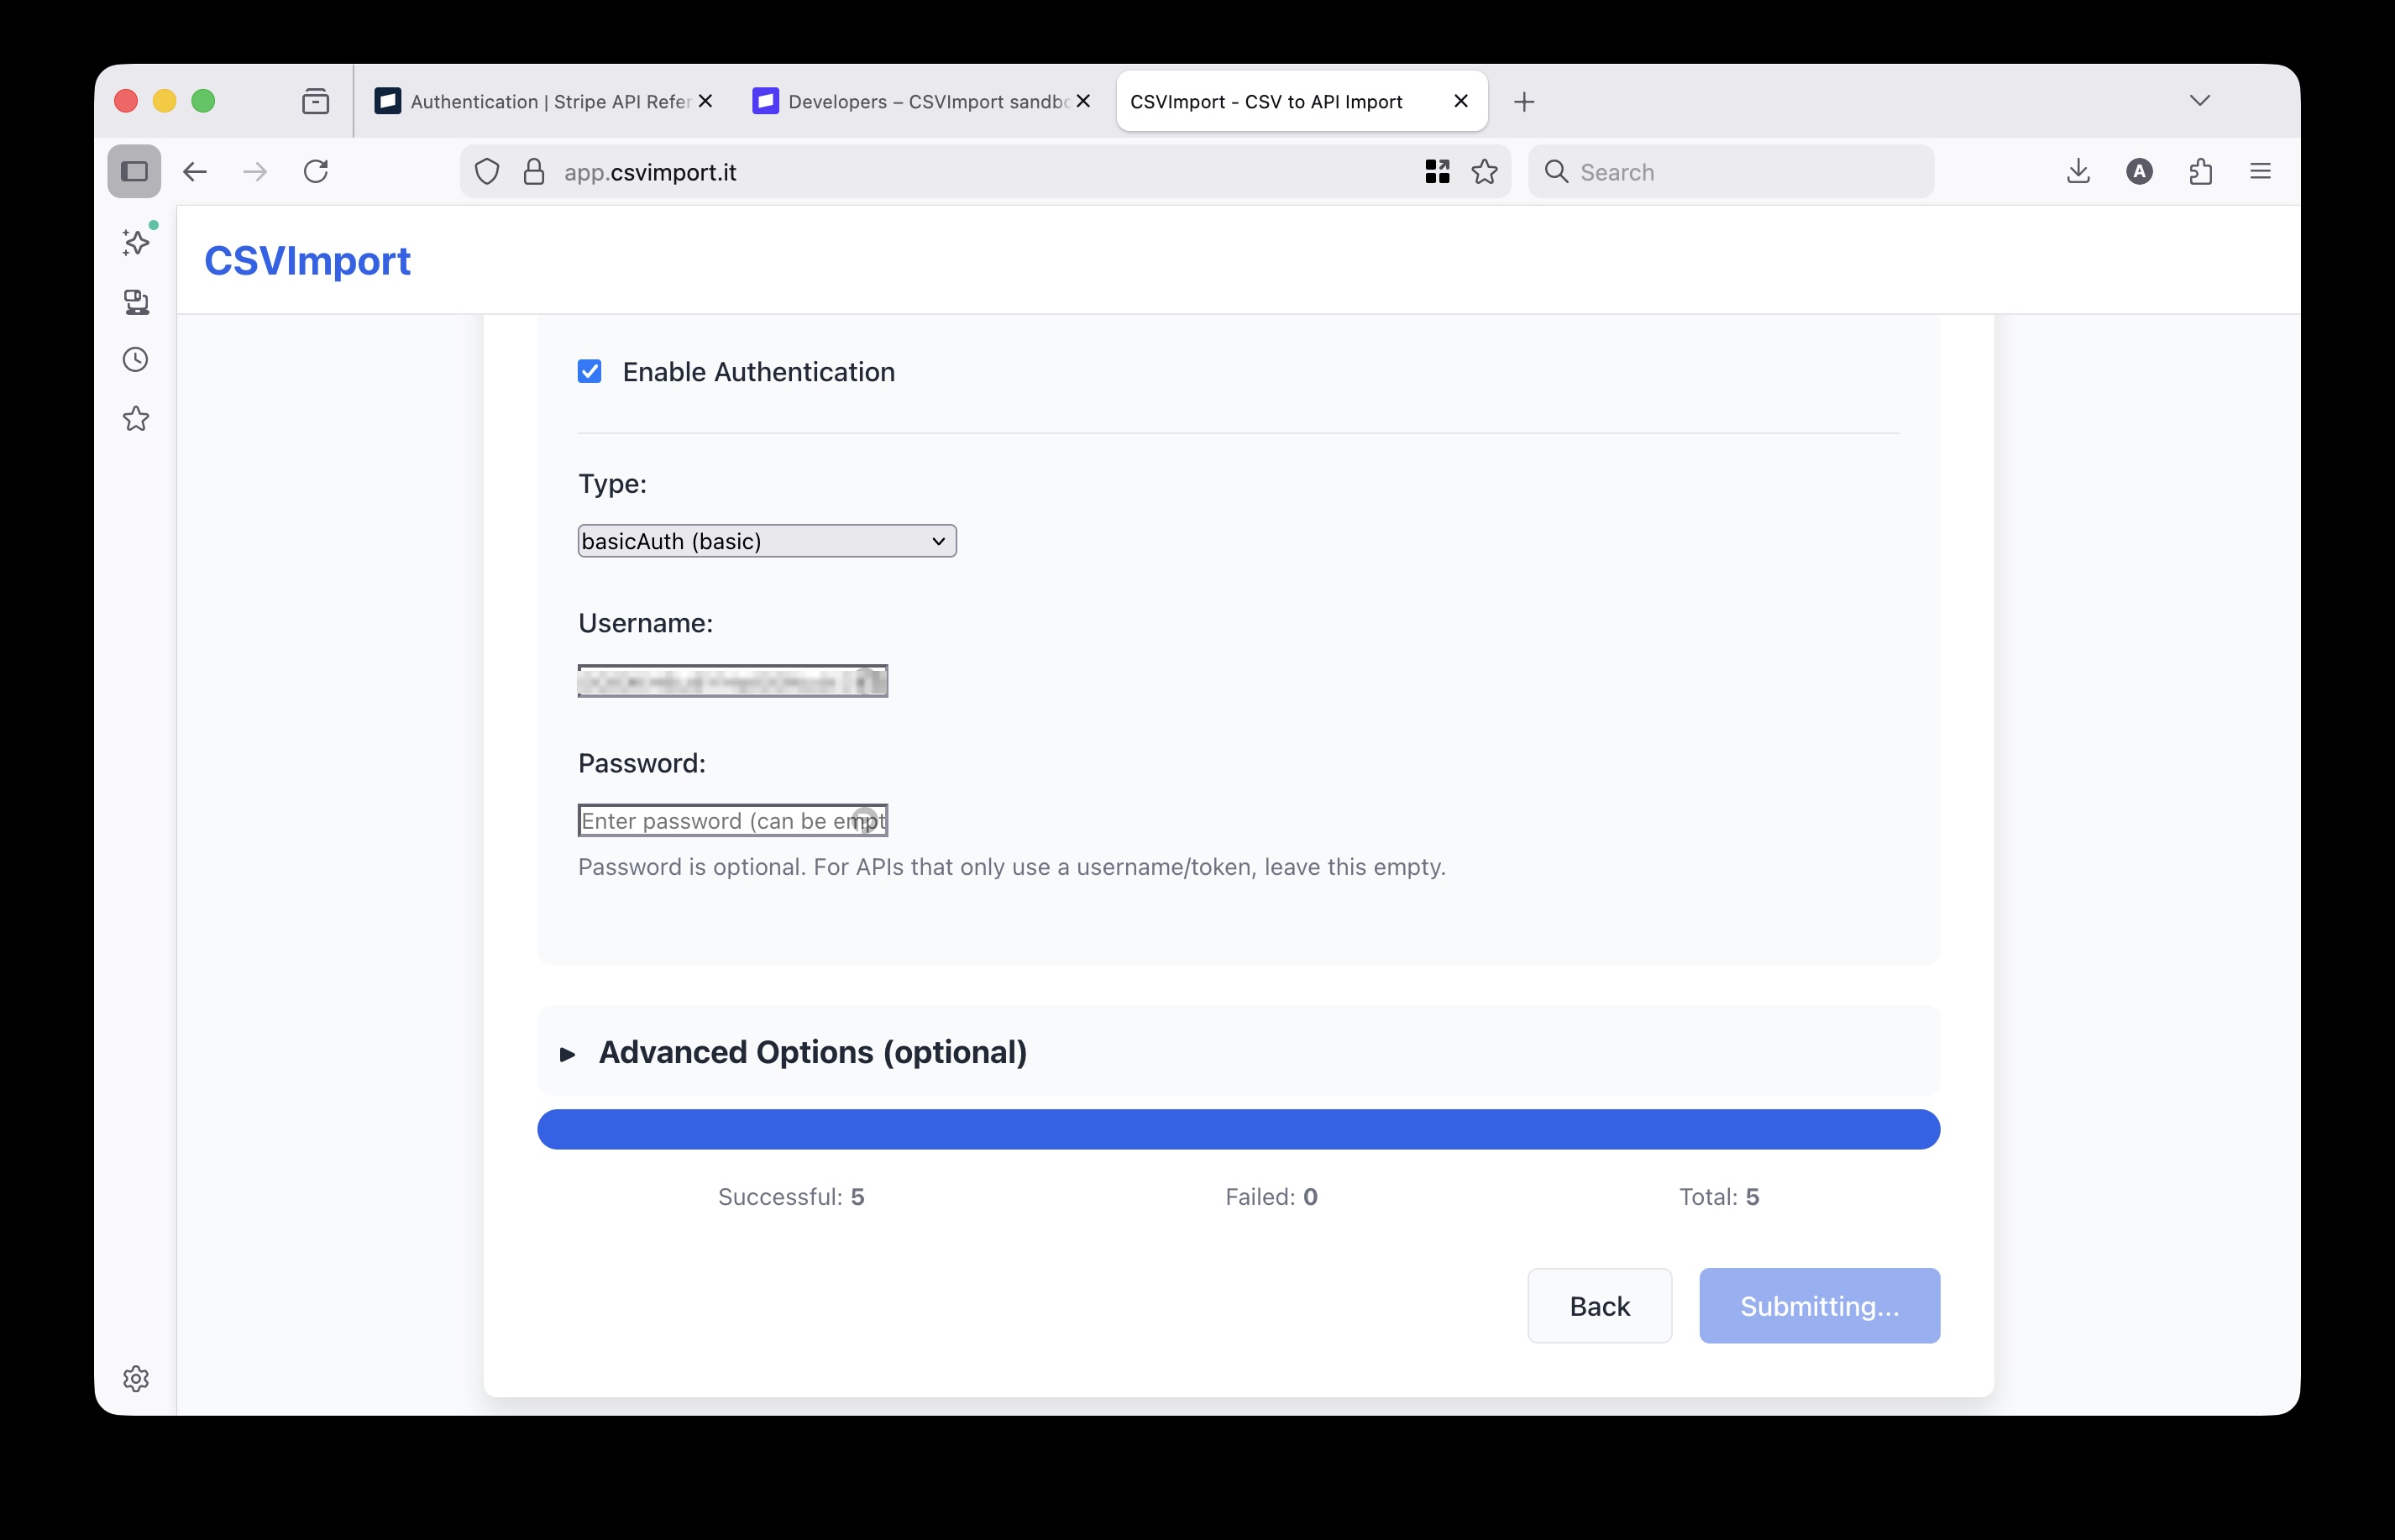Open the hamburger application menu
Screen dimensions: 2395x1540
pyautogui.click(x=2260, y=171)
